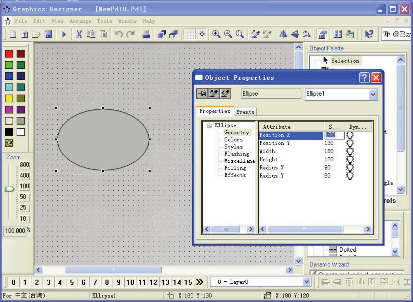Set zoom to 400 button

pyautogui.click(x=25, y=175)
